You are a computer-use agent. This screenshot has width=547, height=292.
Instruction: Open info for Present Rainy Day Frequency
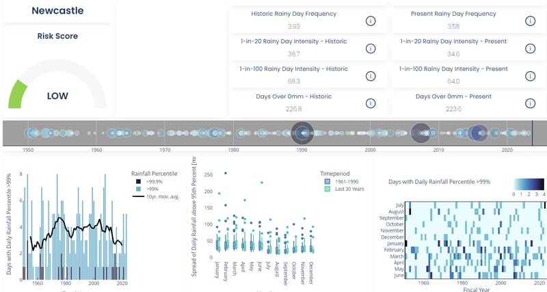(530, 21)
